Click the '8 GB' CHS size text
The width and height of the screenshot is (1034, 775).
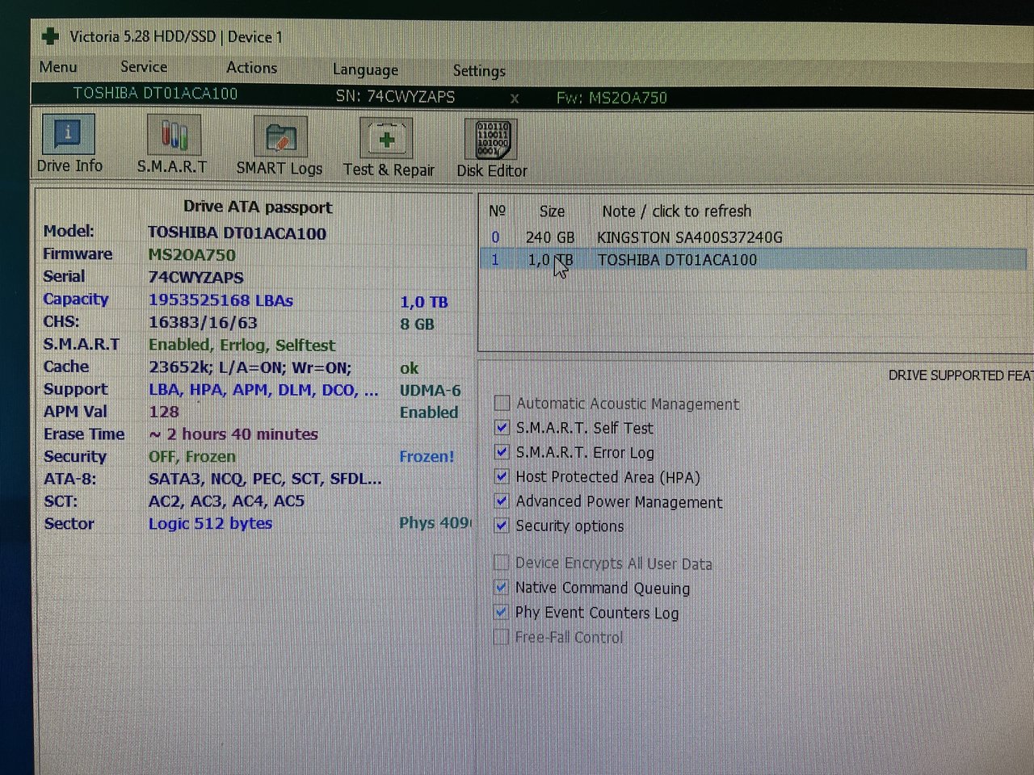[417, 325]
